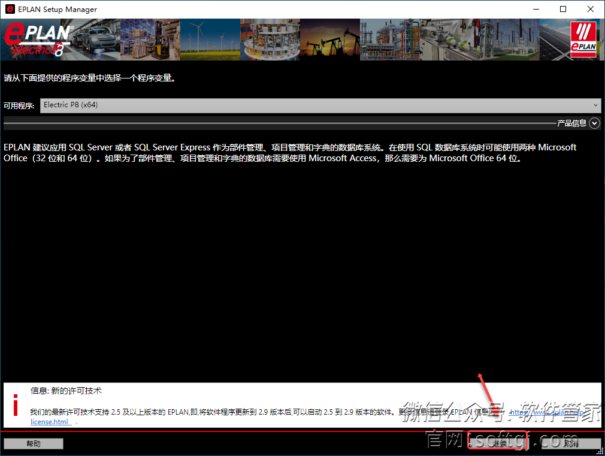Minimize the EPLAN Setup Manager window
Viewport: 605px width, 456px height.
536,9
